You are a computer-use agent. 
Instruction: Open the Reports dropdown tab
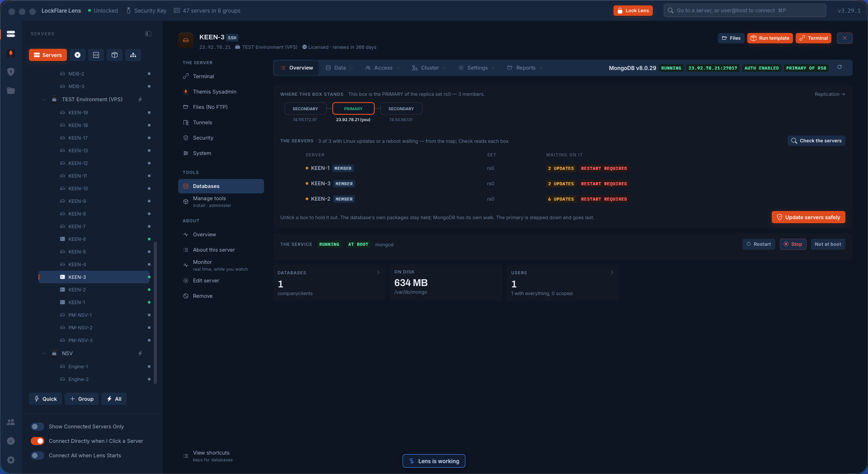[525, 68]
